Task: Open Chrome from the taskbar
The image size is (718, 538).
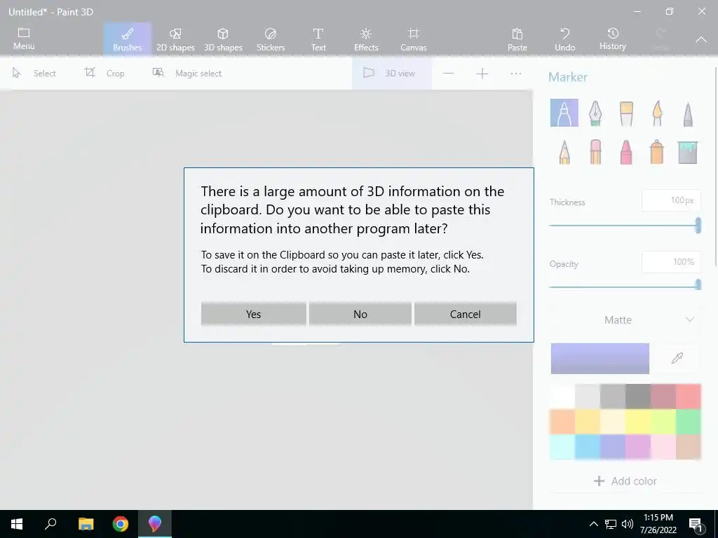Action: (121, 524)
